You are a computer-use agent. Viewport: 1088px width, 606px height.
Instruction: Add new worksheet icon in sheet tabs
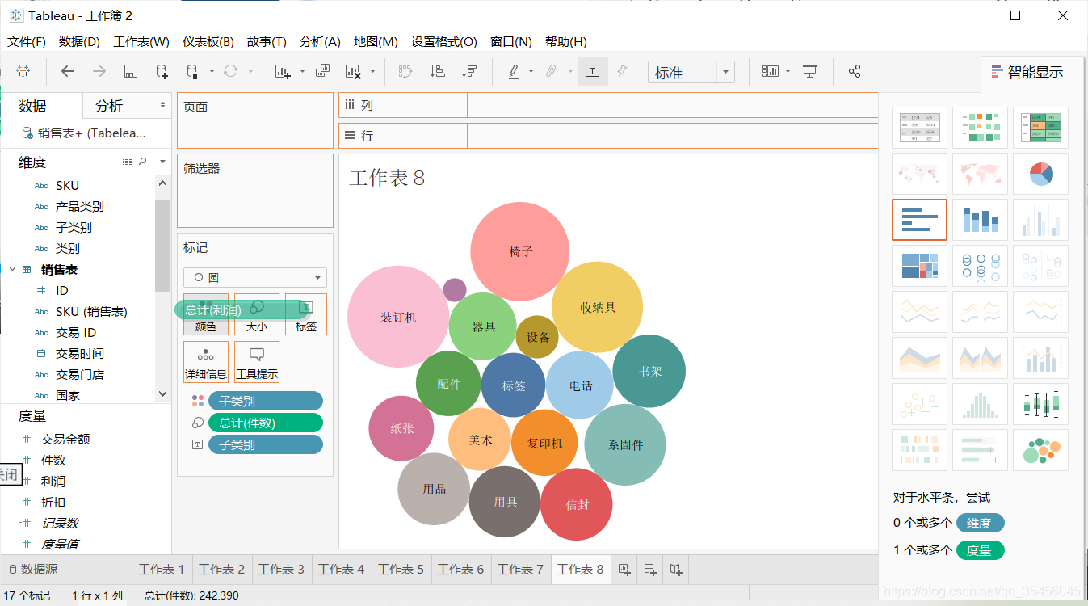tap(624, 569)
